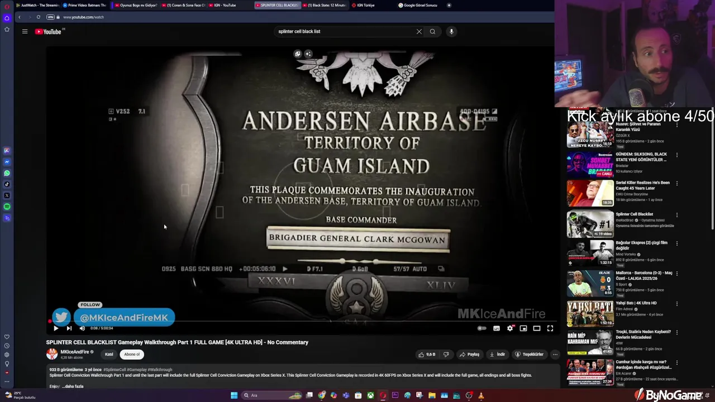715x402 pixels.
Task: Click the address bar showing www.youtube.com/watch
Action: [83, 17]
